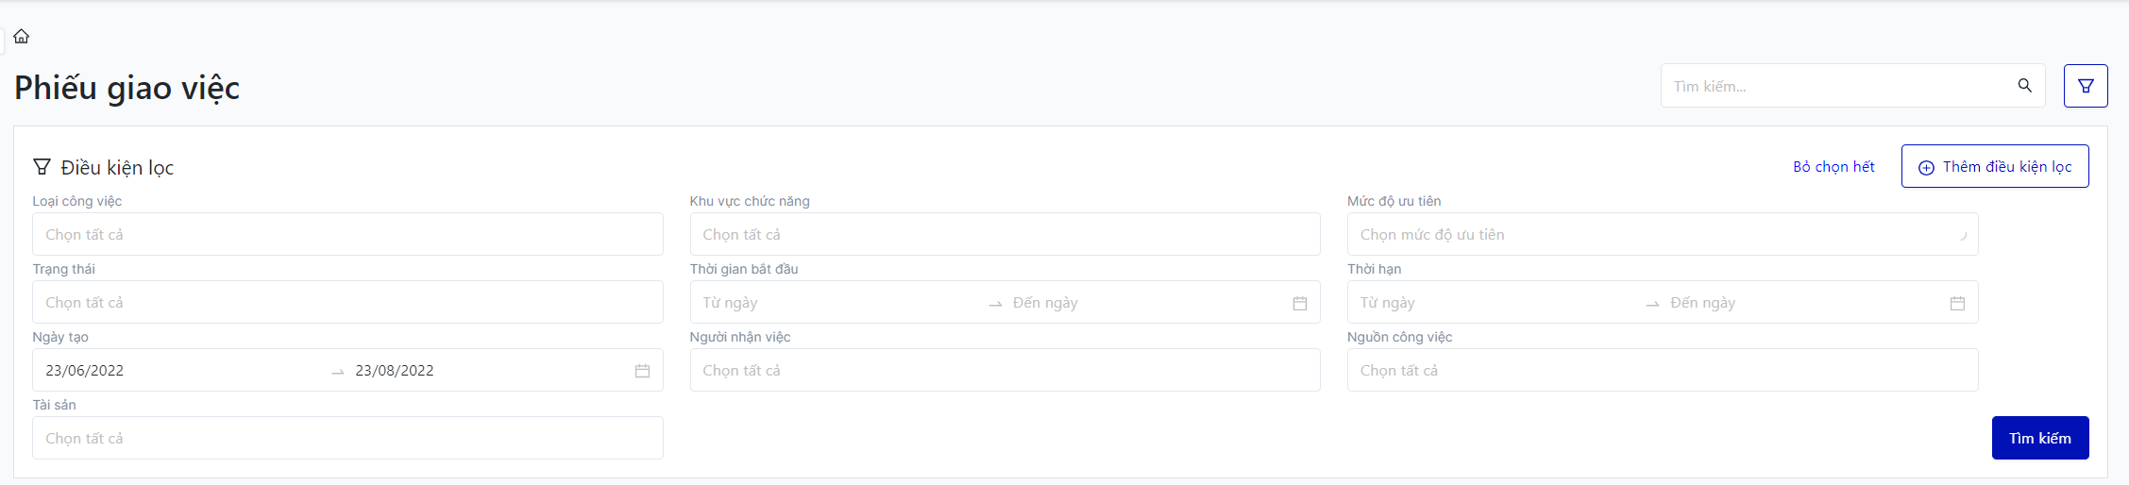Screen dimensions: 2129x485
Task: Click the home breadcrumb icon
Action: coord(22,37)
